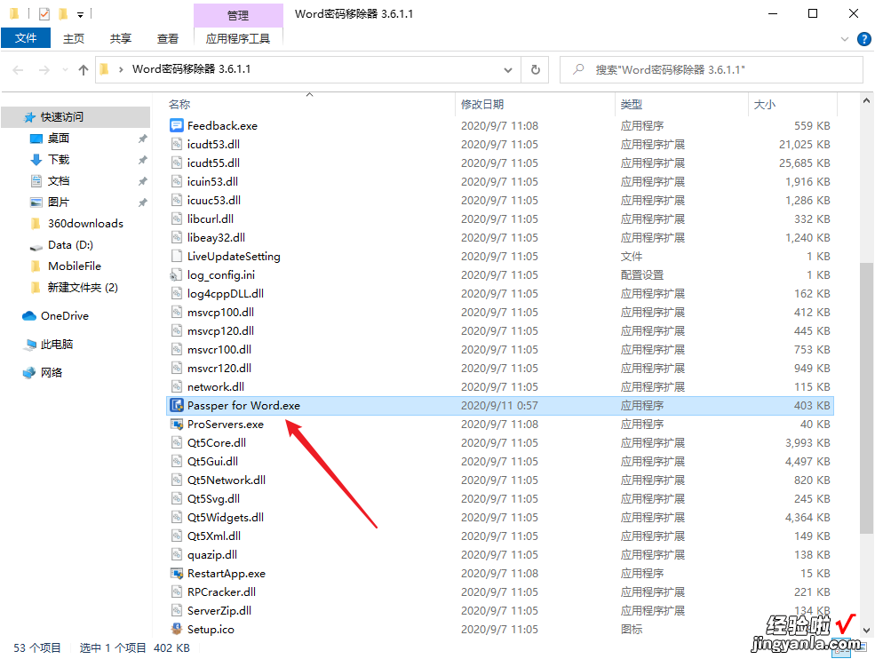Go up one folder level
The image size is (875, 659).
click(x=84, y=70)
